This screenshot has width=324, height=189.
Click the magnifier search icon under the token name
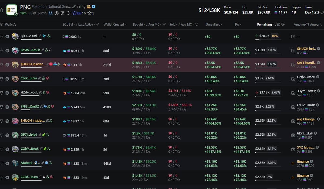click(68, 13)
